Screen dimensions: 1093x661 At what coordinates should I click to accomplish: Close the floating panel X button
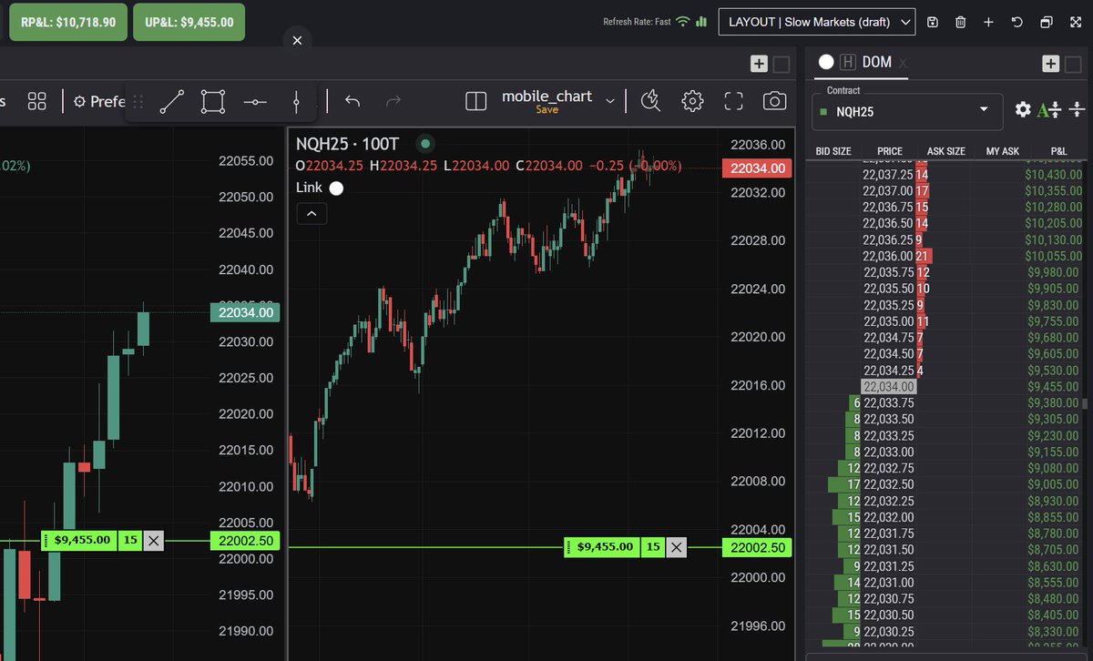(x=298, y=40)
